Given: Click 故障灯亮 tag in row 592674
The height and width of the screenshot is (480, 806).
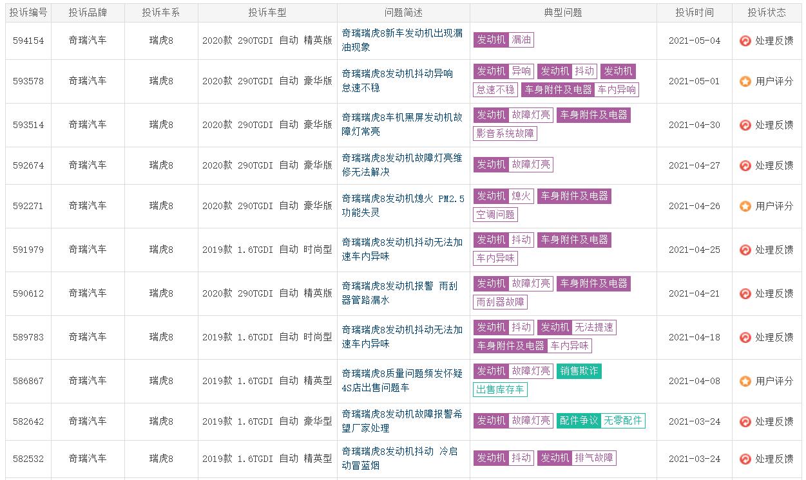Looking at the screenshot, I should coord(531,164).
